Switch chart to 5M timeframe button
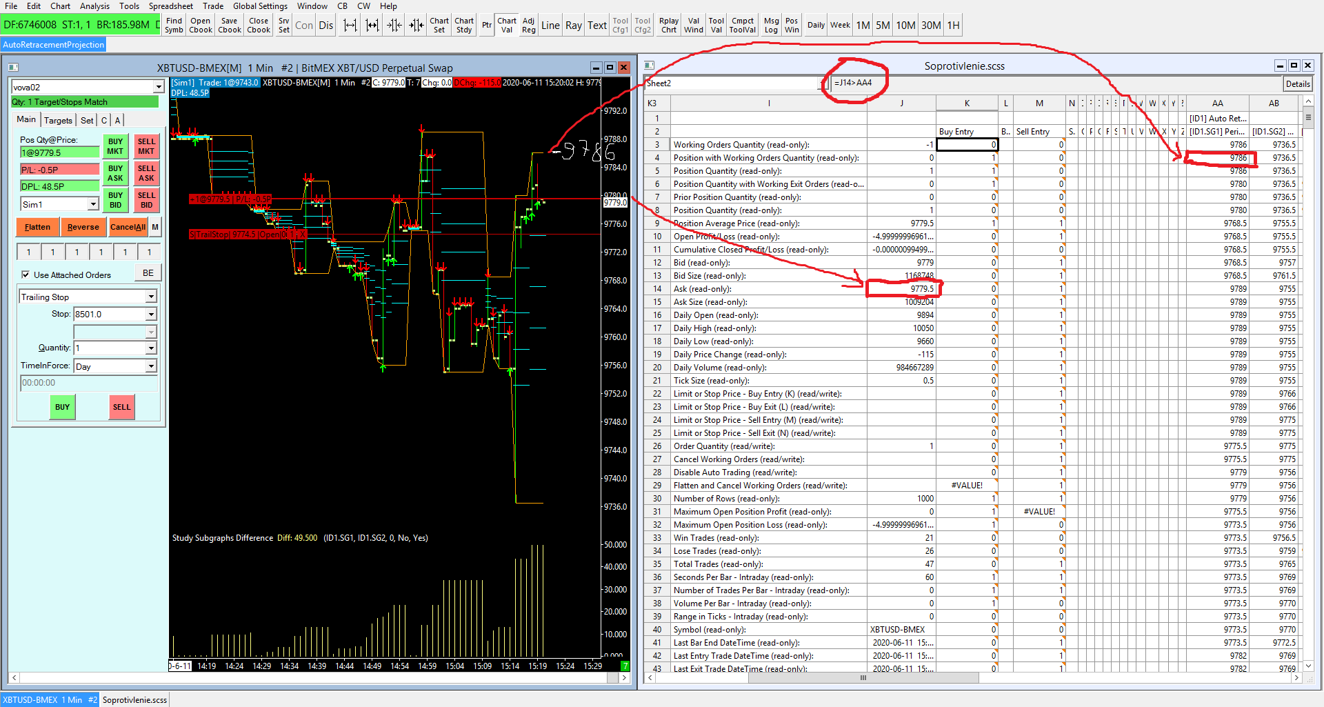Viewport: 1324px width, 707px height. pos(883,26)
